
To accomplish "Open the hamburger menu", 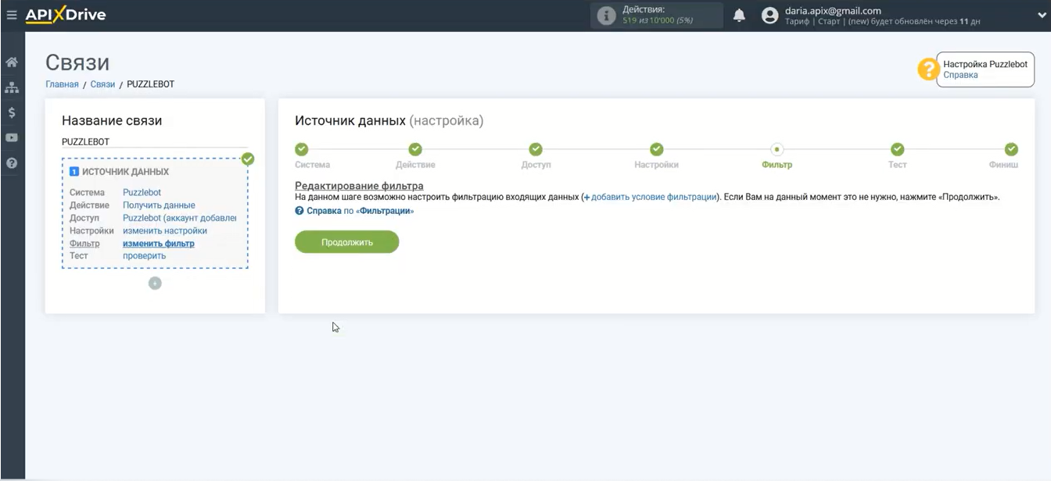I will click(11, 15).
